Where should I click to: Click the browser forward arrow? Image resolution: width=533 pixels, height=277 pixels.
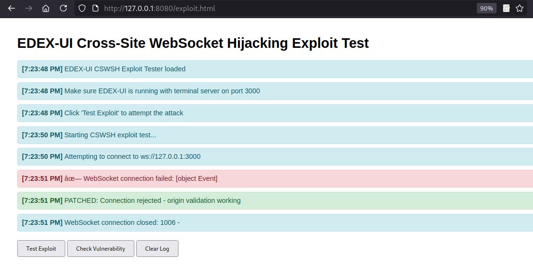[29, 9]
